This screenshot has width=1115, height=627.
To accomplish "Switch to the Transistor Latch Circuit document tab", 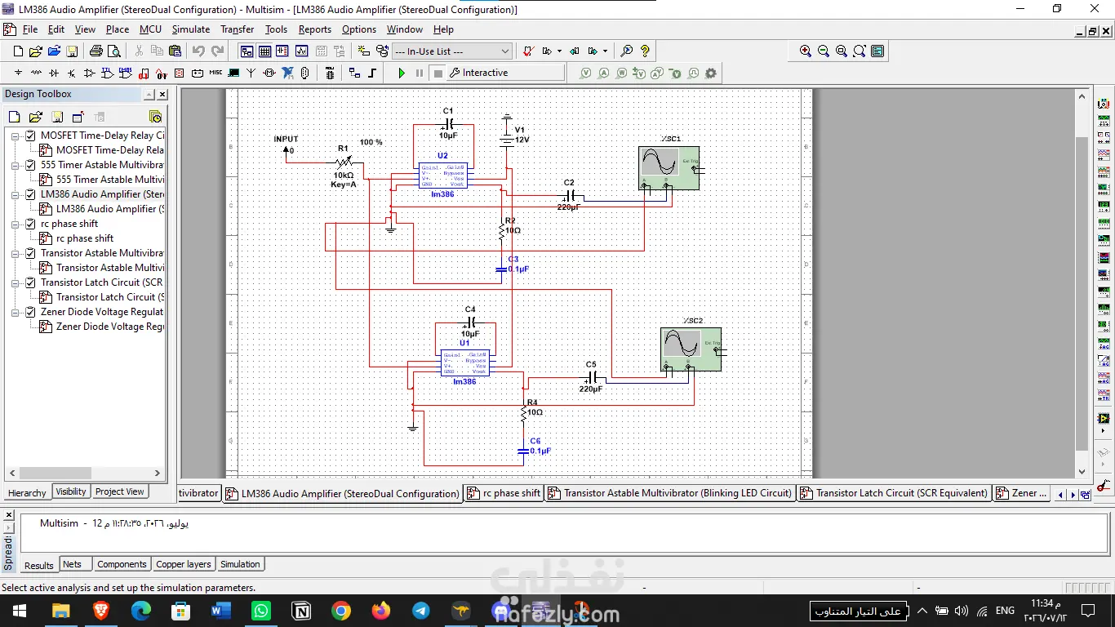I will coord(895,493).
